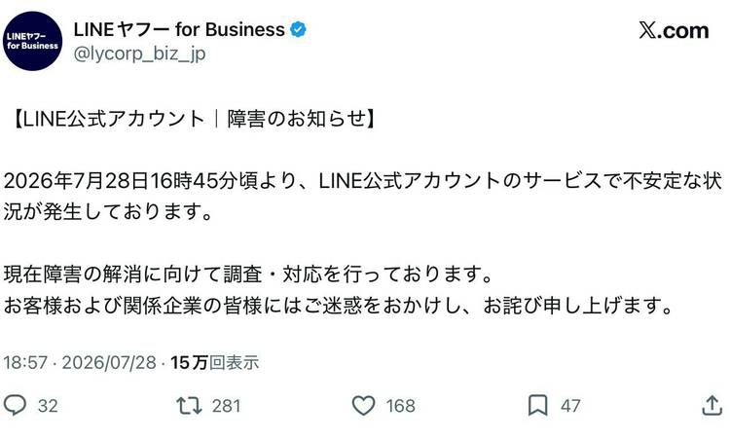
Task: Click the apology line お客様および関係企業の皆様
Action: pos(339,306)
